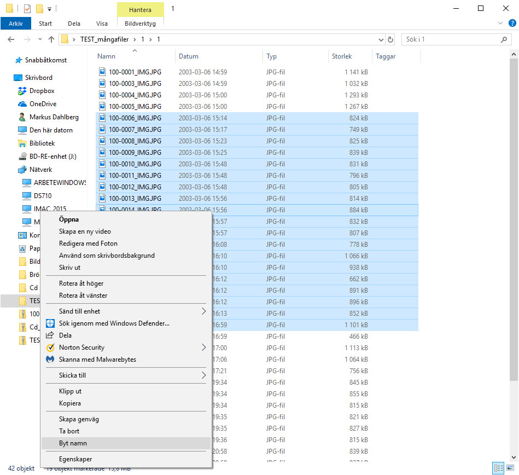This screenshot has height=475, width=519.
Task: Switch to the large thumbnails view in the status bar
Action: (510, 468)
